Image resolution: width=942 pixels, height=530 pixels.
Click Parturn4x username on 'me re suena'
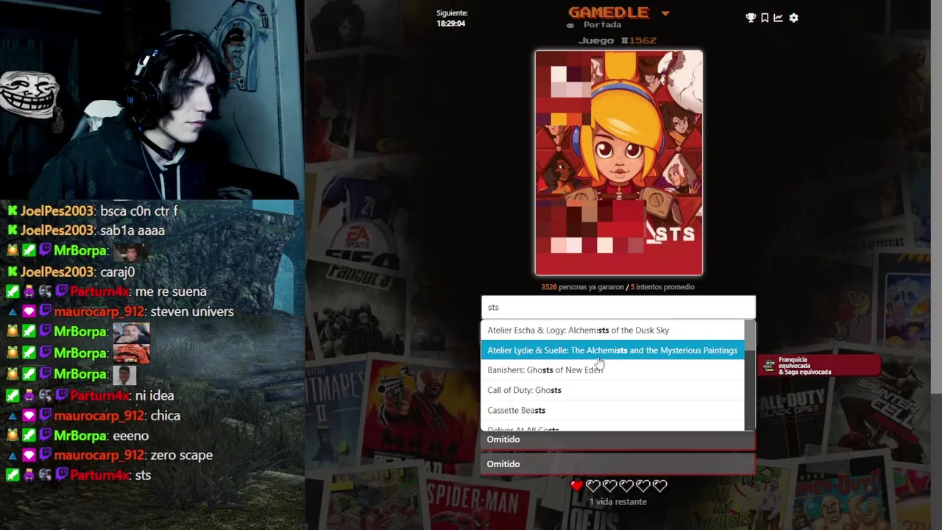pos(101,292)
